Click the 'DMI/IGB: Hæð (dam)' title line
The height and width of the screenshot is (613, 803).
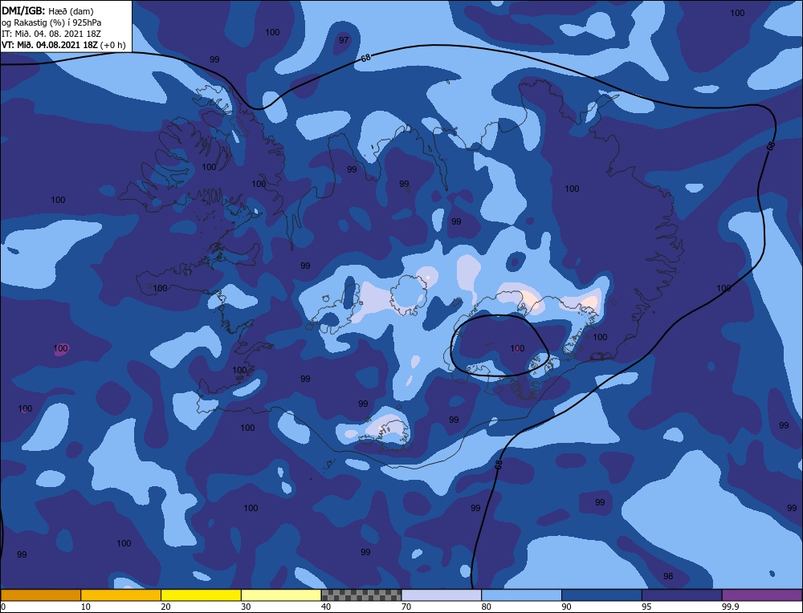click(47, 11)
